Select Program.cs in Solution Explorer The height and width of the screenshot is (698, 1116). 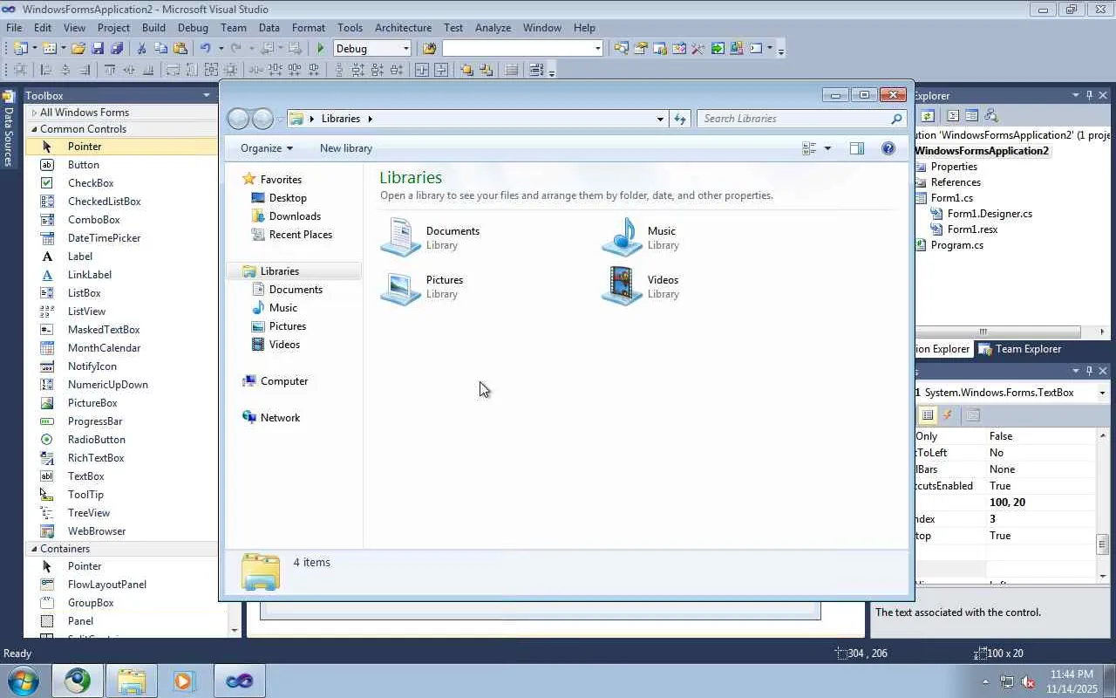coord(956,245)
